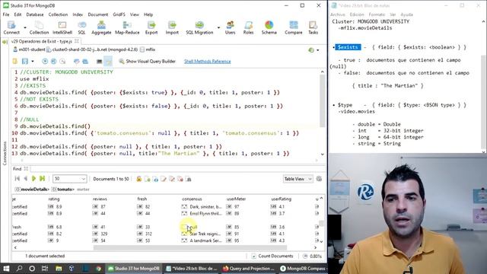This screenshot has height=274, width=487.
Task: Go to first page of results
Action: [x=18, y=179]
